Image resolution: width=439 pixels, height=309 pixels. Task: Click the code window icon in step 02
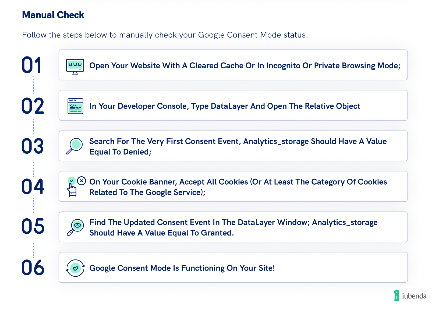[x=75, y=106]
